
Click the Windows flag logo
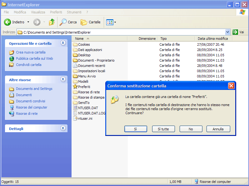[242, 12]
